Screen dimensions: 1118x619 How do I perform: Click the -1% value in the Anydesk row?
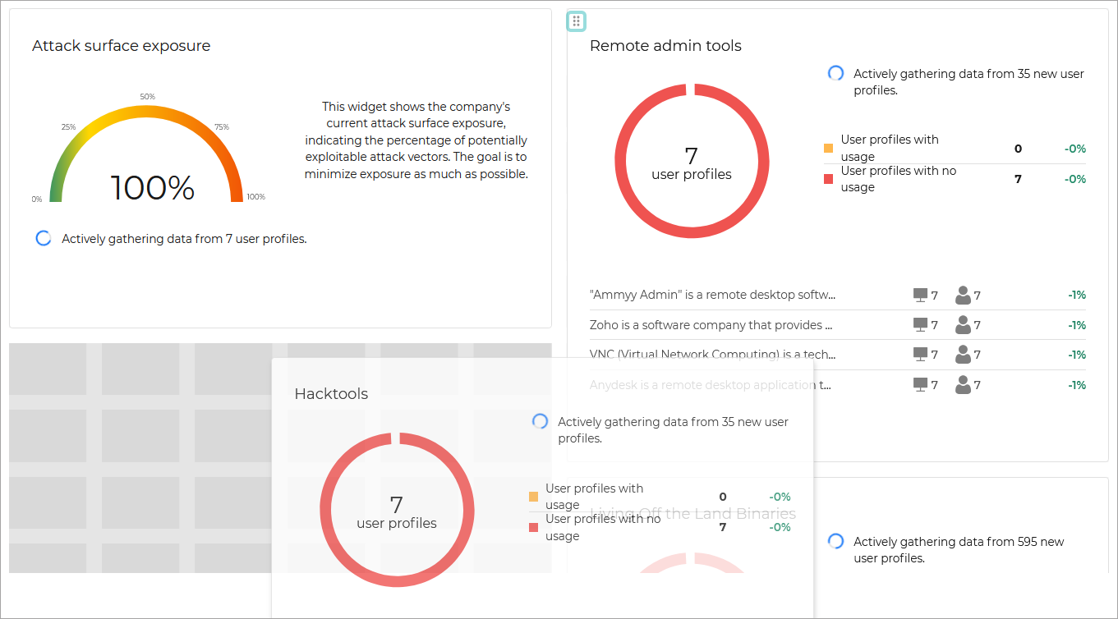coord(1076,385)
